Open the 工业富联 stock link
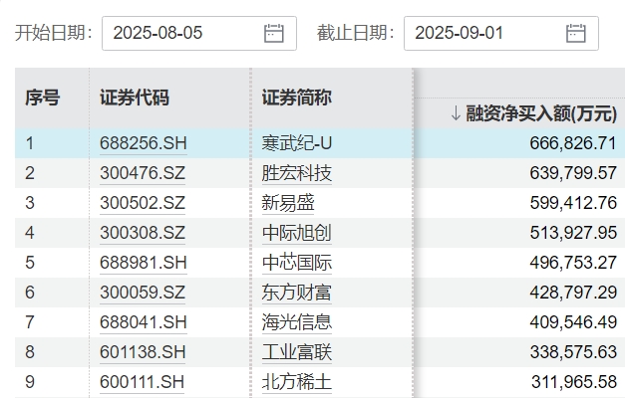 click(x=296, y=352)
